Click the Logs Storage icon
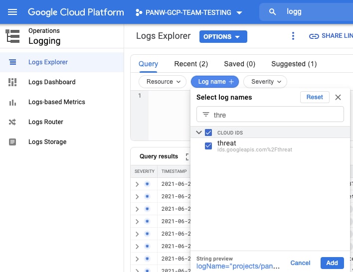 click(x=12, y=142)
